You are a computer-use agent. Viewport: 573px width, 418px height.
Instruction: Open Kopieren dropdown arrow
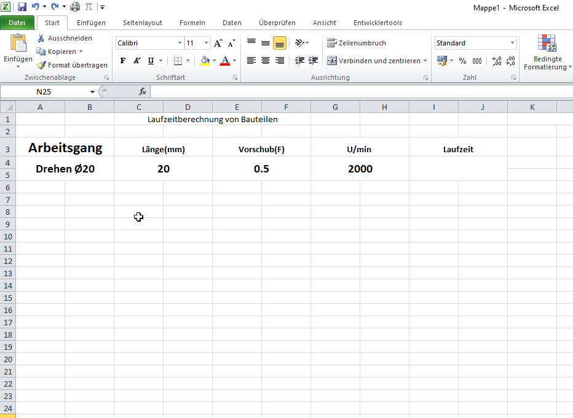pos(81,52)
